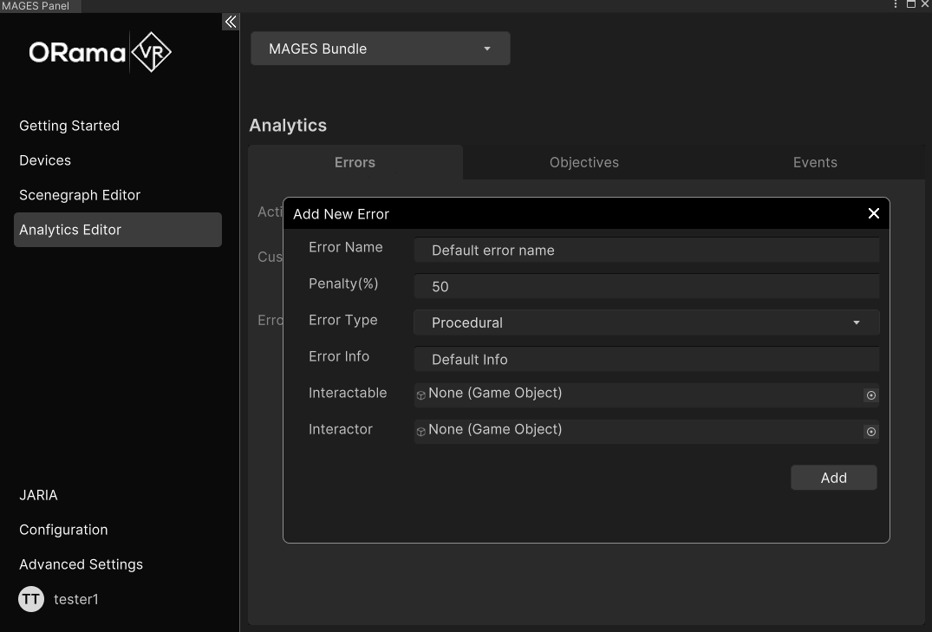
Task: Close the Add New Error dialog
Action: pos(873,213)
